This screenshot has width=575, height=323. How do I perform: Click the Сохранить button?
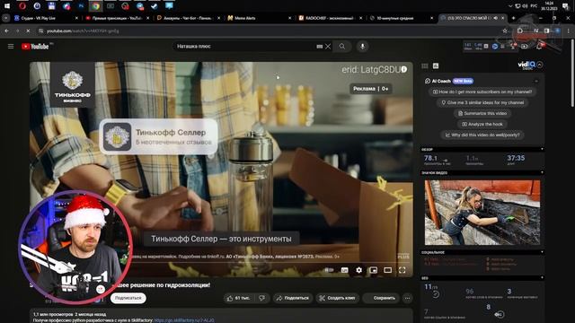pyautogui.click(x=381, y=298)
